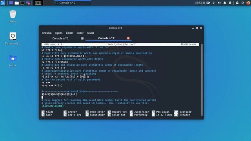Image resolution: width=251 pixels, height=141 pixels.
Task: Click the power manager battery icon
Action: point(230,3)
